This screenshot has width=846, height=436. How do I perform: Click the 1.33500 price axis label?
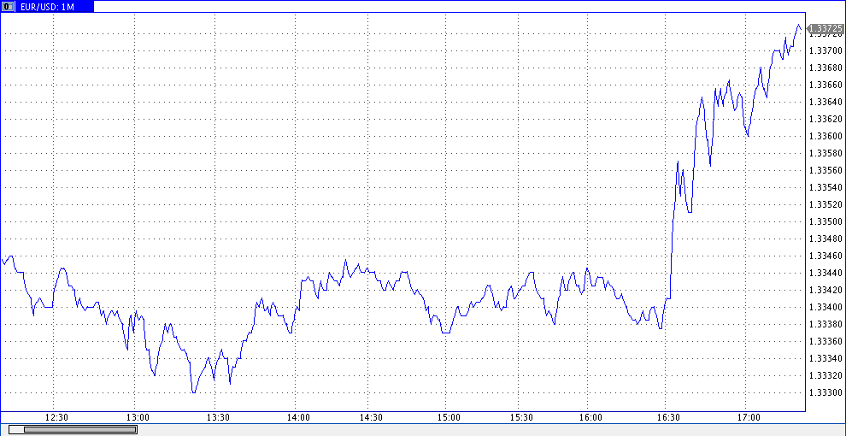[x=826, y=221]
